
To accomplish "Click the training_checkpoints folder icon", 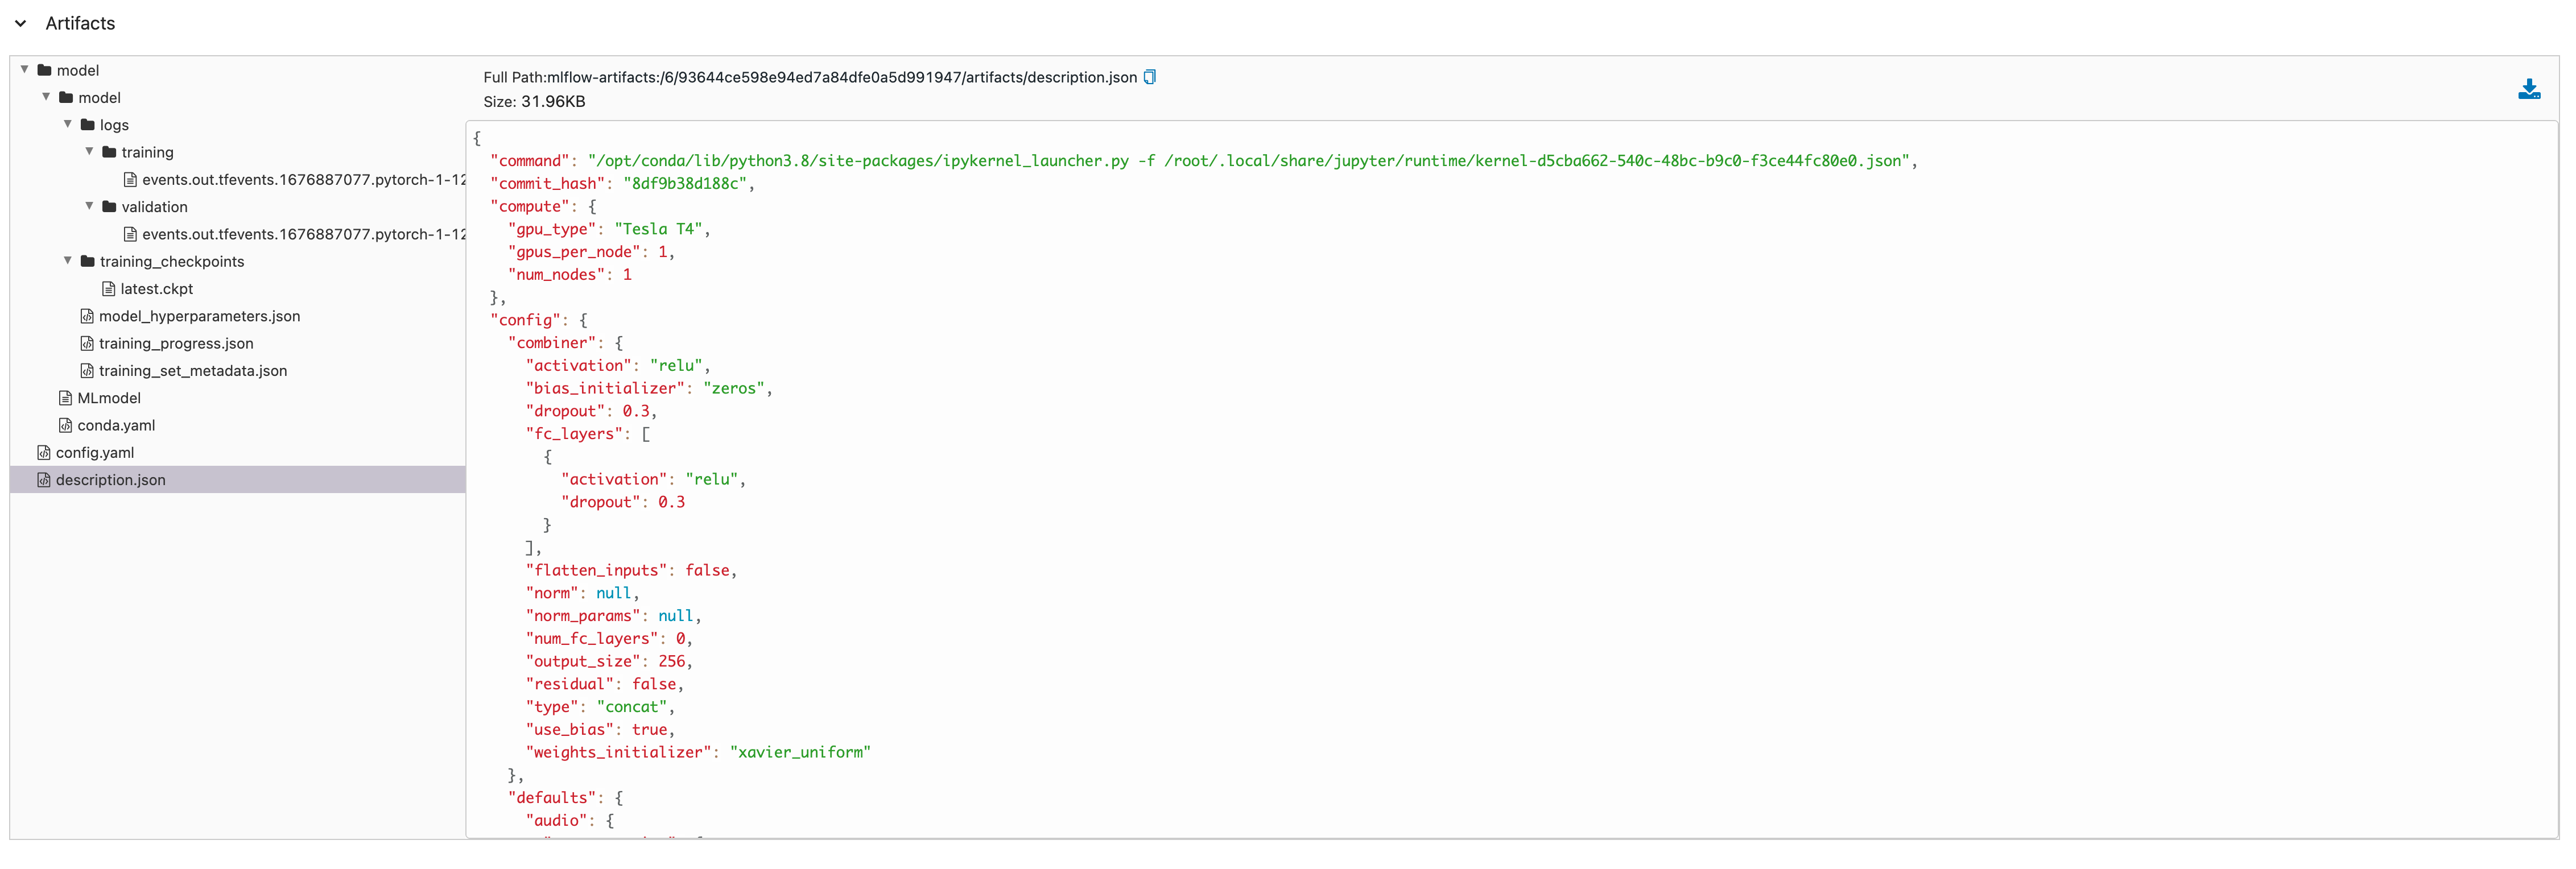I will [x=88, y=261].
